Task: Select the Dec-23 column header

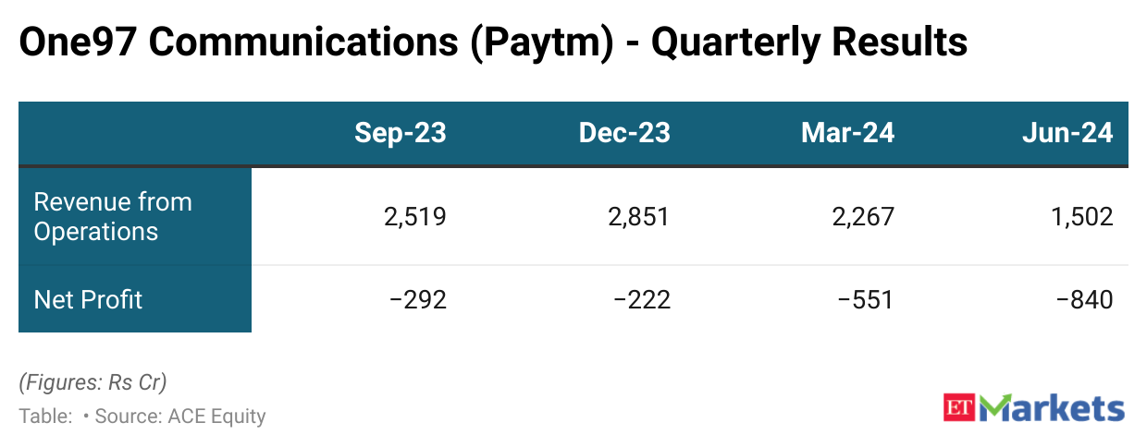Action: (624, 133)
